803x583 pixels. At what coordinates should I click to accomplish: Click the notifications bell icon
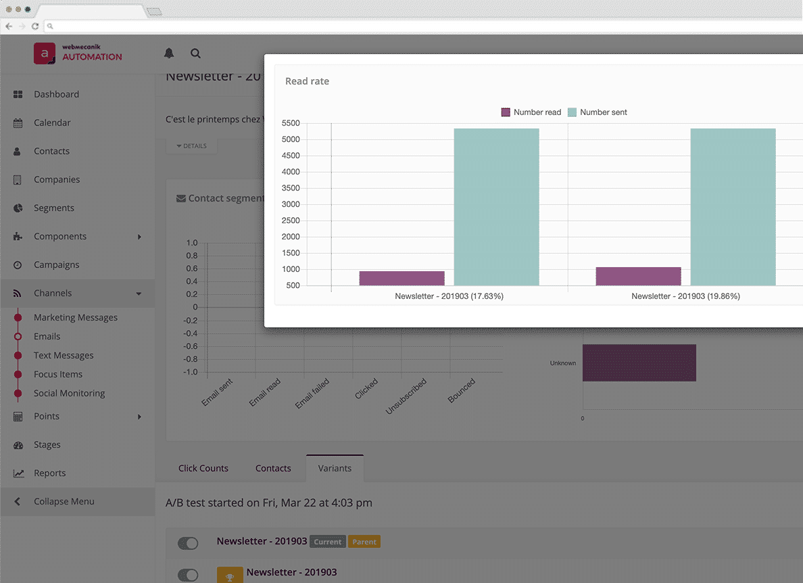[169, 53]
